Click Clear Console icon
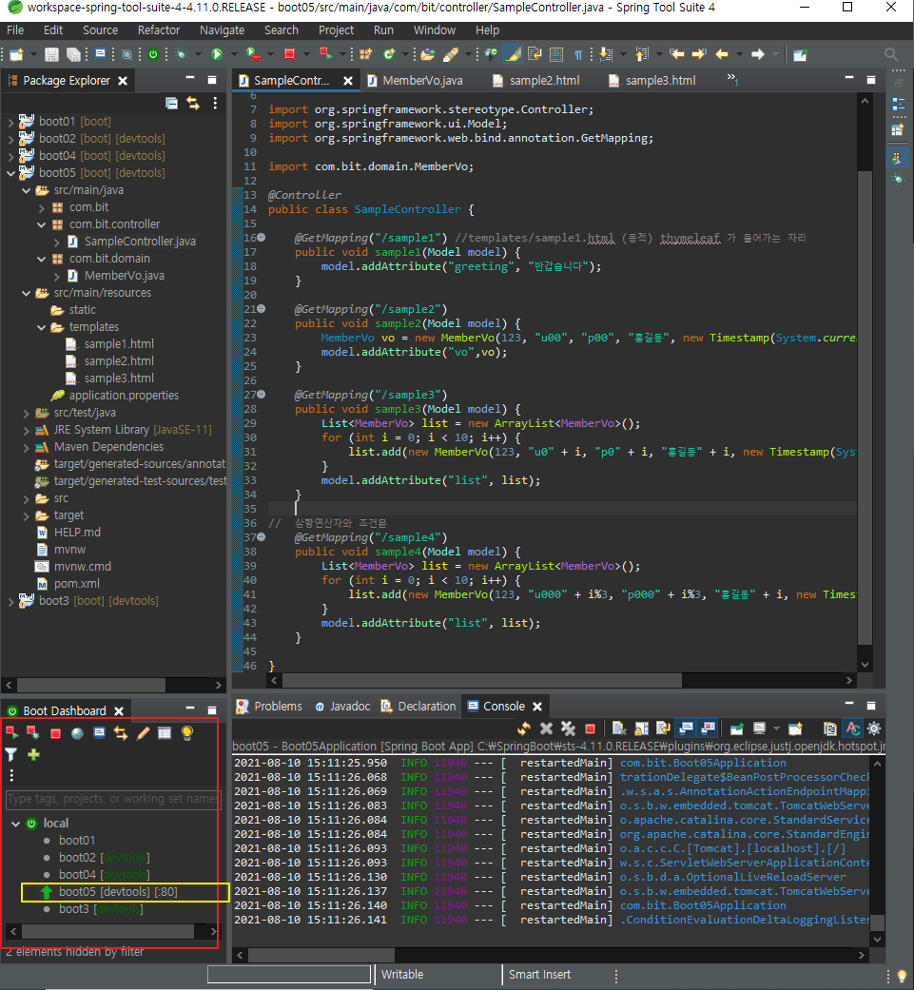The height and width of the screenshot is (990, 914). click(x=619, y=728)
